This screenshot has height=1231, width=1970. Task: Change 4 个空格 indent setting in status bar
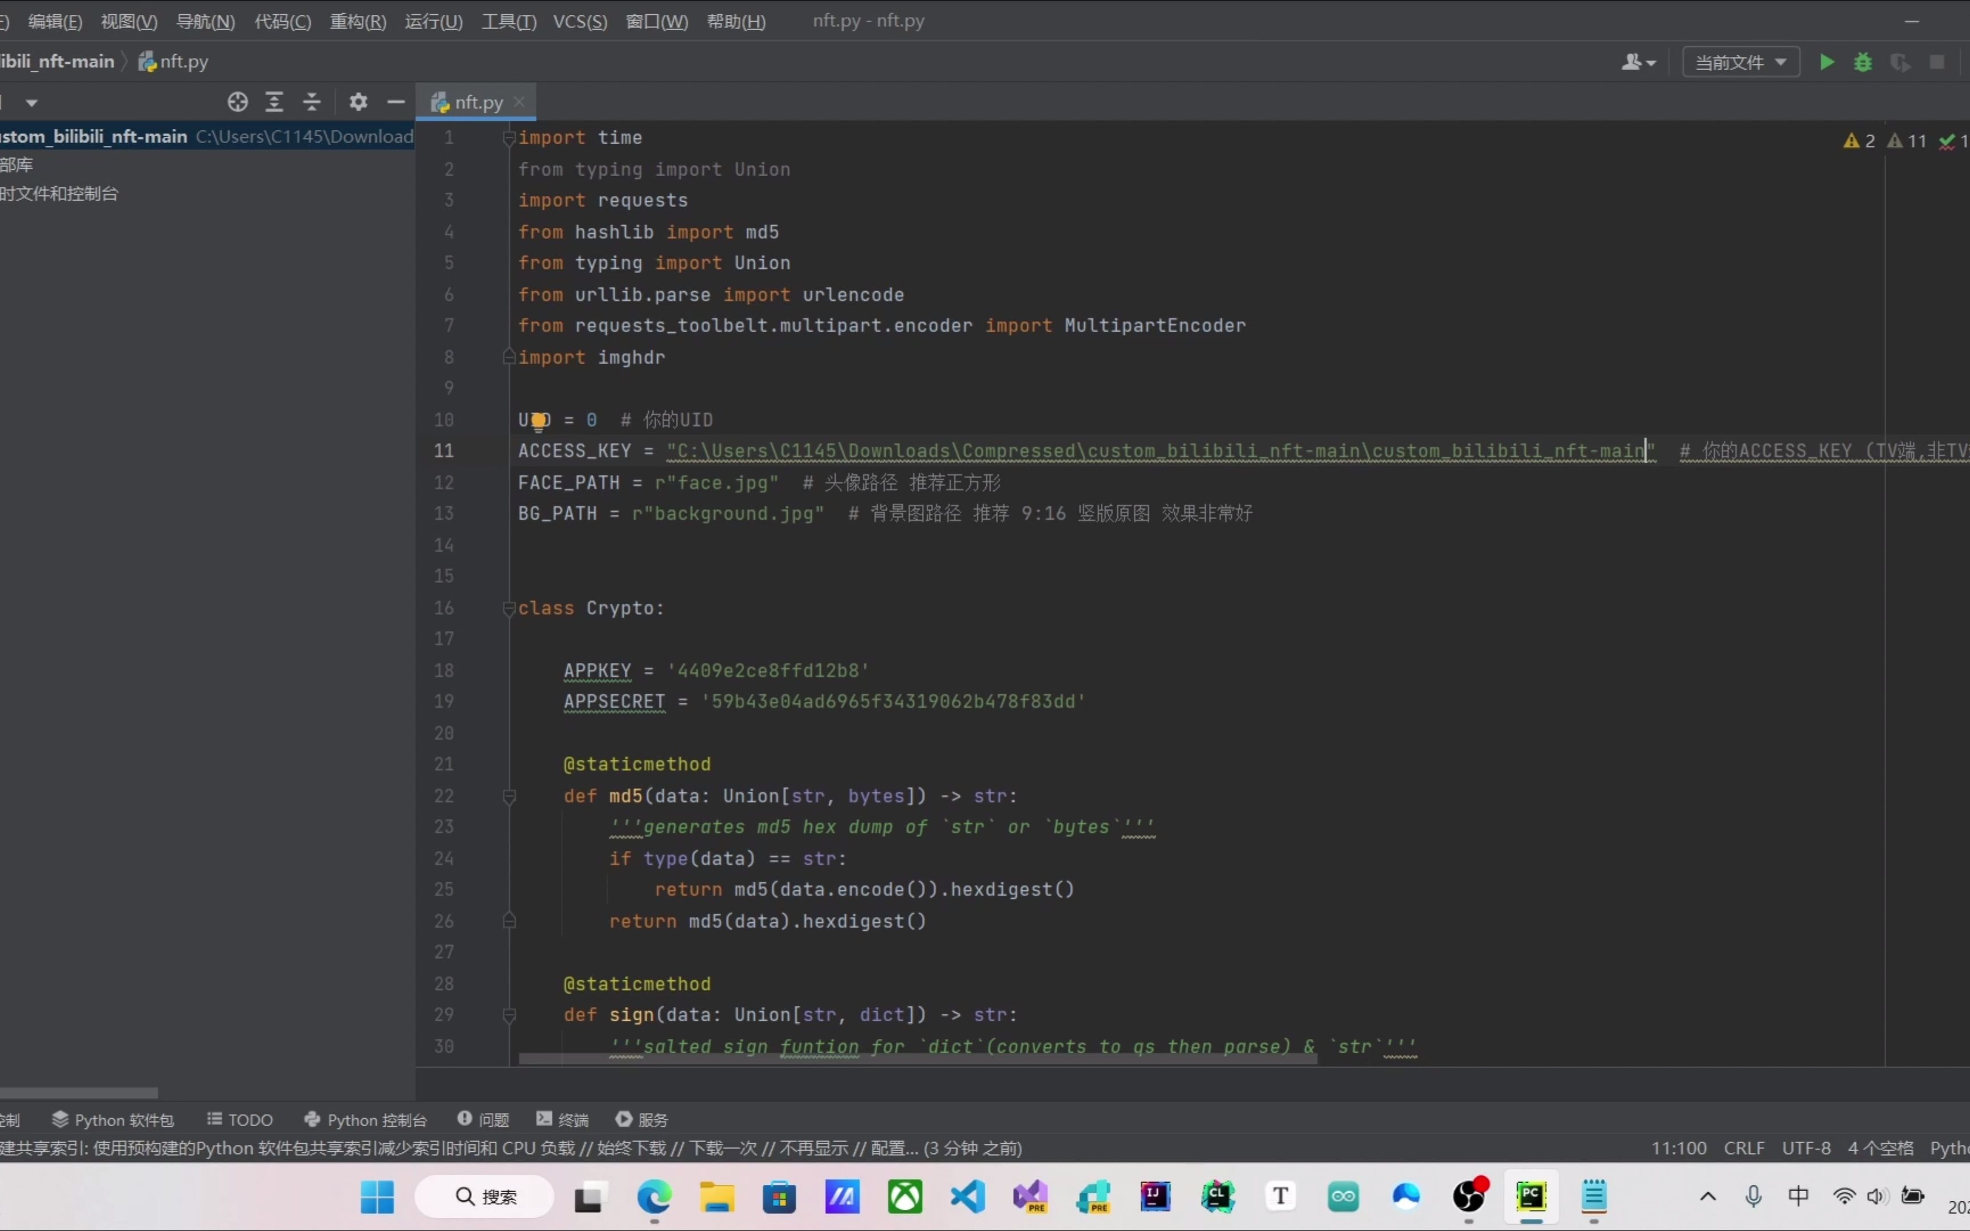[x=1881, y=1148]
